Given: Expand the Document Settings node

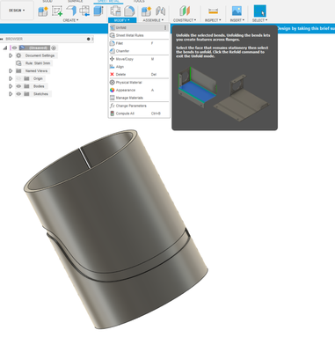Looking at the screenshot, I should pos(11,55).
